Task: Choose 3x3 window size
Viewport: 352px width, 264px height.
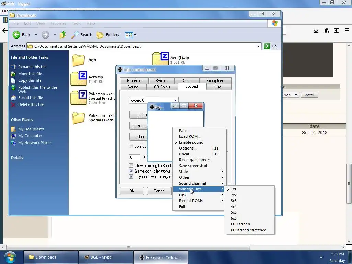Action: [x=249, y=201]
